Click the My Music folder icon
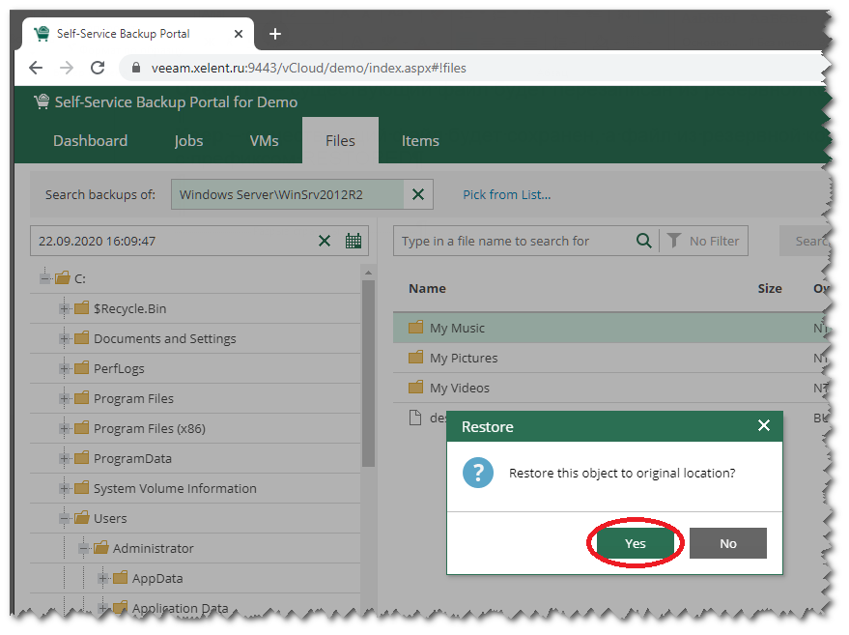Viewport: 849px width, 635px height. click(x=416, y=327)
